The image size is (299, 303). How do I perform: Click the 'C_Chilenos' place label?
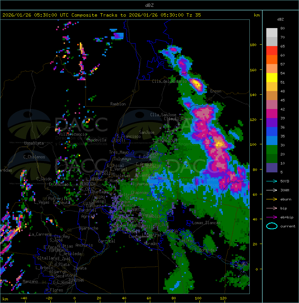(x=34, y=157)
